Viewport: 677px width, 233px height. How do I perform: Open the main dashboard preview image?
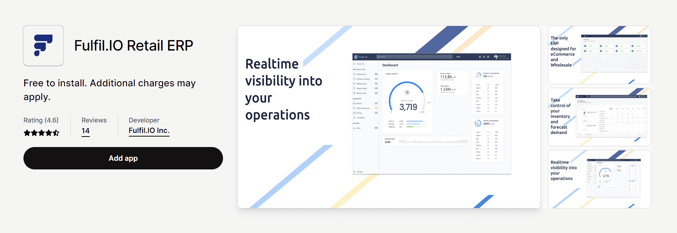tap(389, 117)
